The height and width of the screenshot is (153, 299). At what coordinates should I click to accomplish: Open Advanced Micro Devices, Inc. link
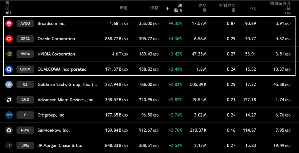66,100
